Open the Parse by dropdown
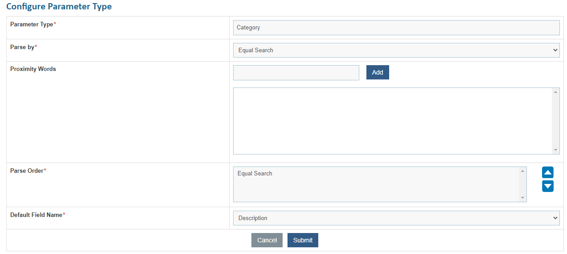Viewport: 567px width, 254px height. (396, 50)
